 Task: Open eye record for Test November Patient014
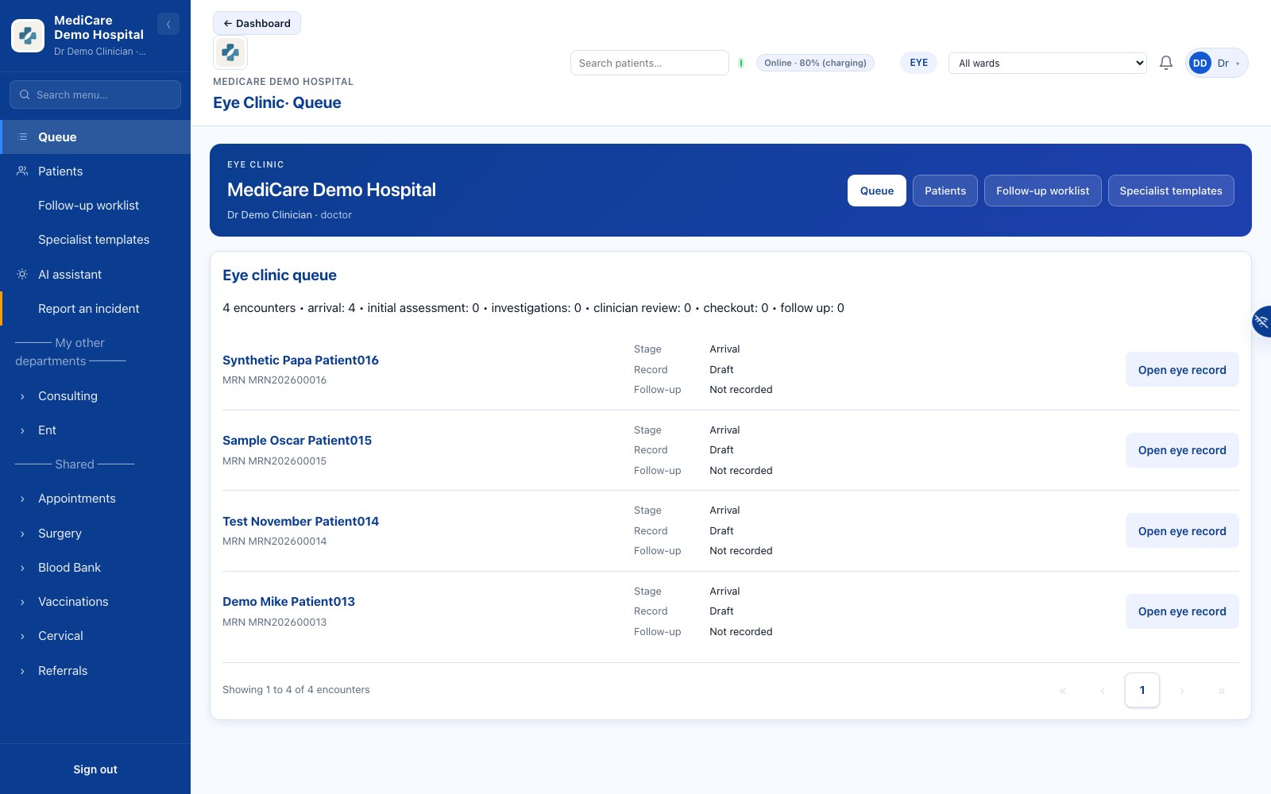(1182, 530)
